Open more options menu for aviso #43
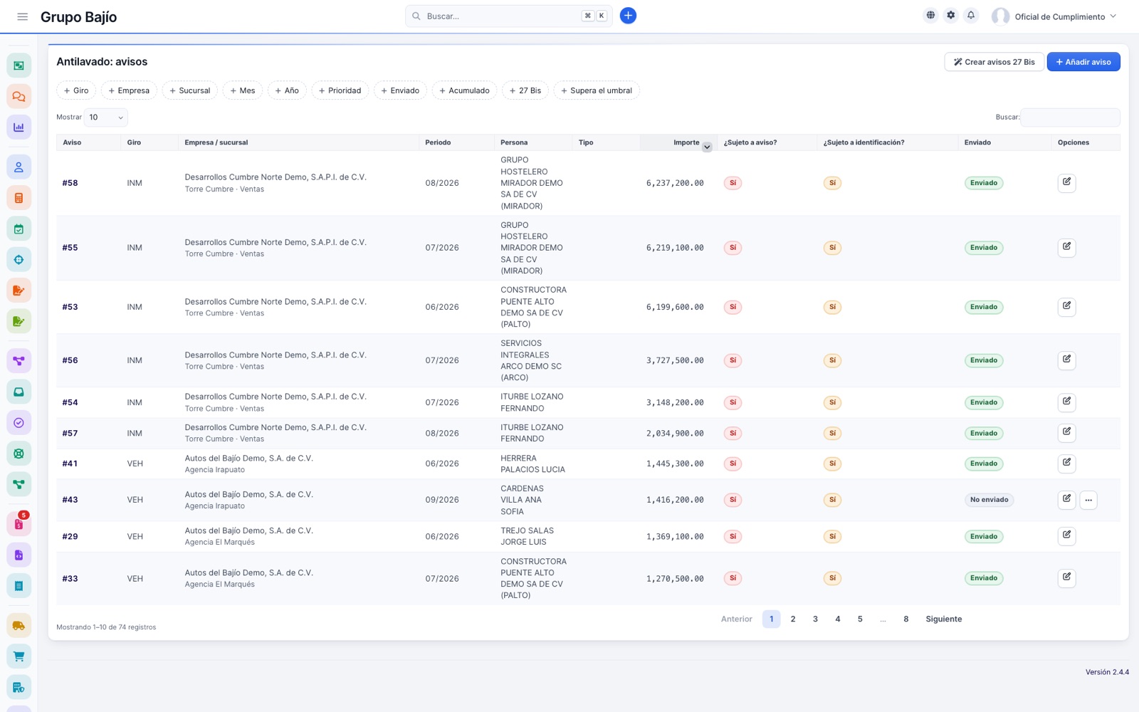This screenshot has width=1139, height=712. pyautogui.click(x=1088, y=500)
